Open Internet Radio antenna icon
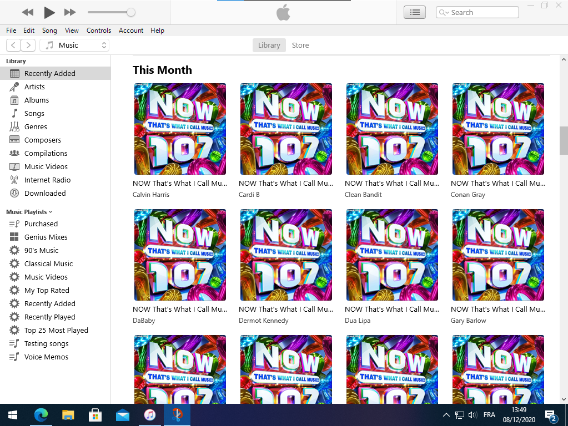This screenshot has width=568, height=426. [14, 180]
